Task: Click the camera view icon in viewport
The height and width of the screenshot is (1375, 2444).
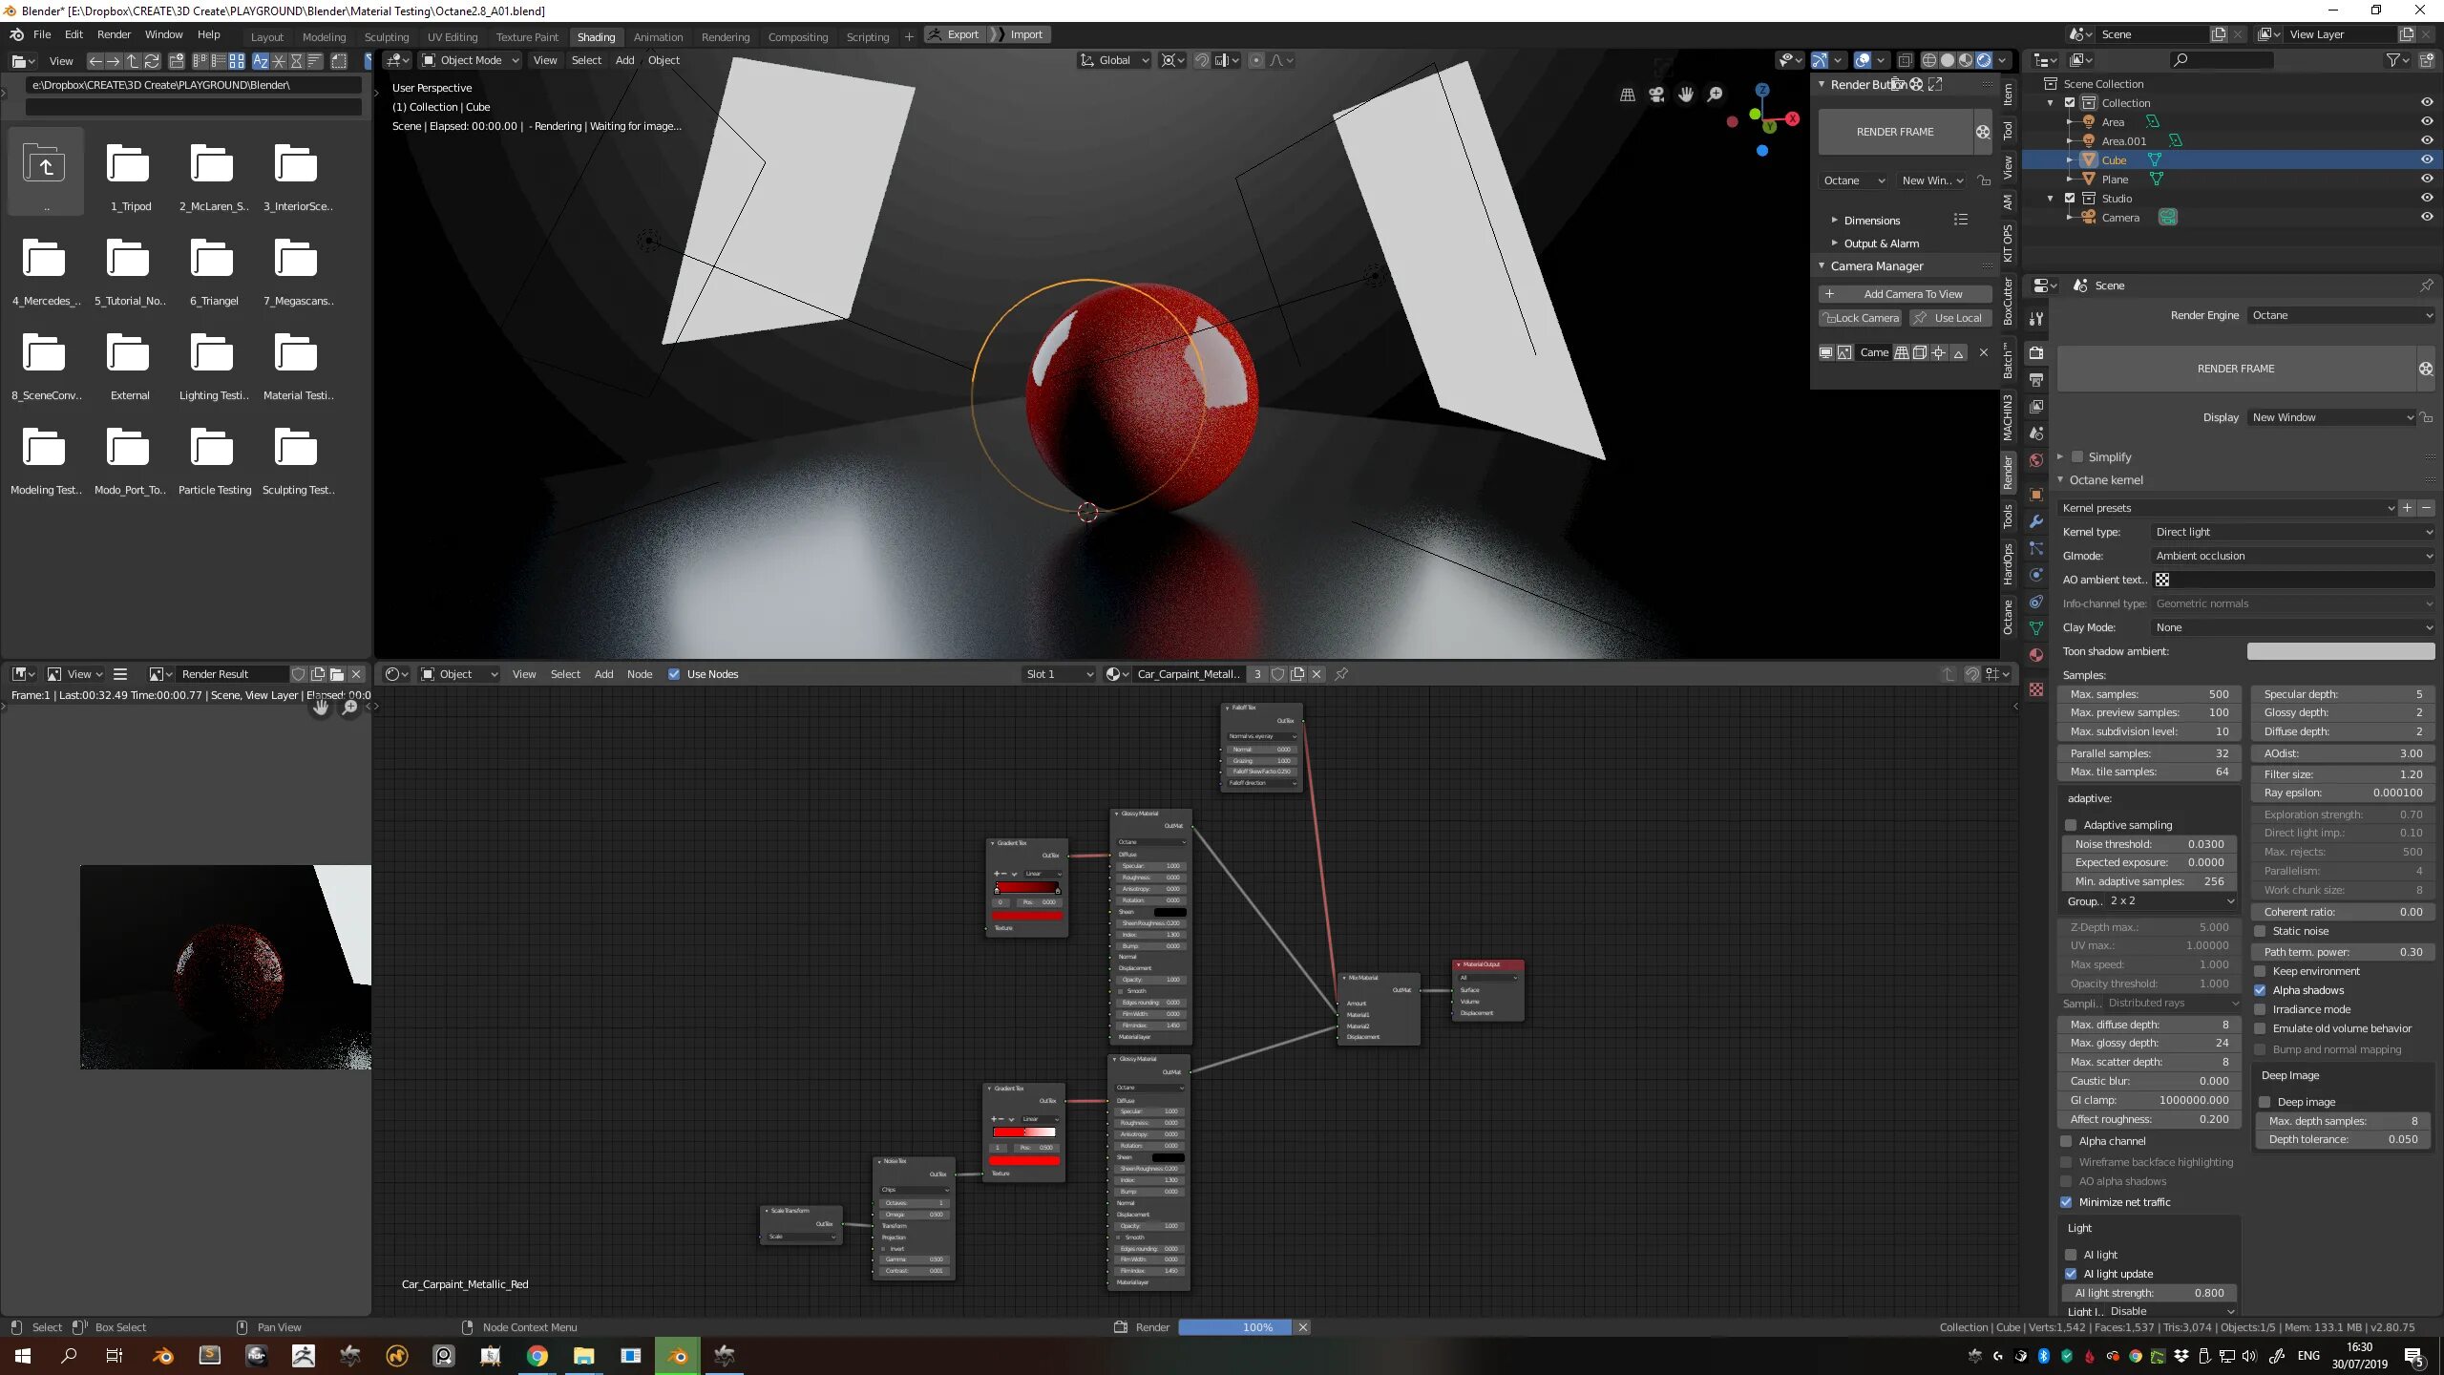Action: pos(1656,95)
